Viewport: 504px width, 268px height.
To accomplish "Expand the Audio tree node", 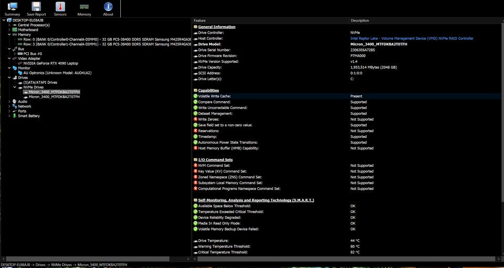I will 9,101.
